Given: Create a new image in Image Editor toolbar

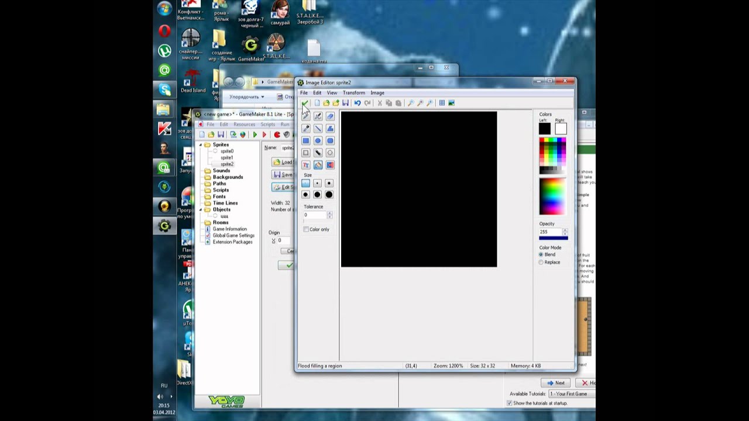Looking at the screenshot, I should click(x=317, y=103).
